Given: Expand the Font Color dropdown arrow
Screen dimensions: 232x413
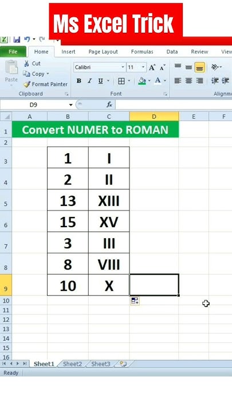Looking at the screenshot, I should tap(165, 81).
